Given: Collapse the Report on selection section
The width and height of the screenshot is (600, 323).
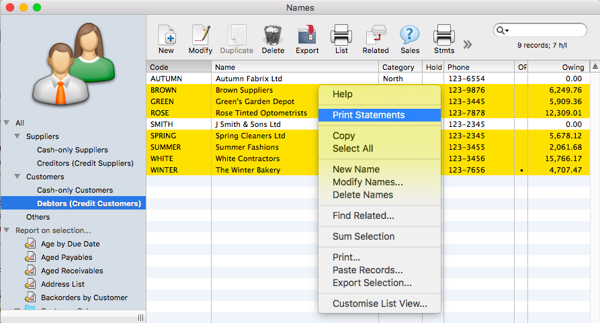Looking at the screenshot, I should 7,230.
